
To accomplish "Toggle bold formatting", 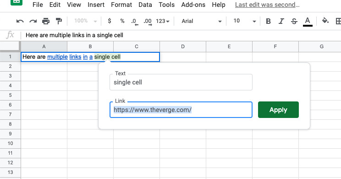I will pos(269,21).
